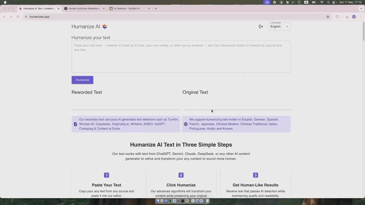Reload the current page
365x205 pixels.
[18, 17]
